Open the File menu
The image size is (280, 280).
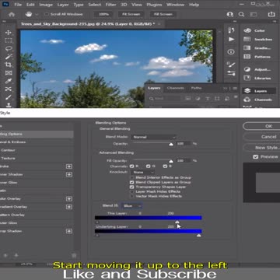click(18, 5)
